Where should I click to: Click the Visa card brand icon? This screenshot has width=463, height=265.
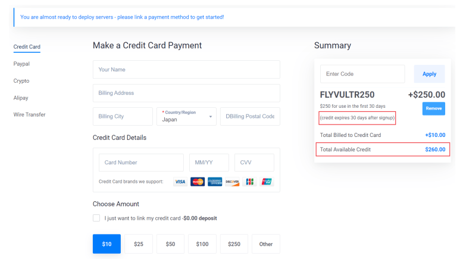180,182
